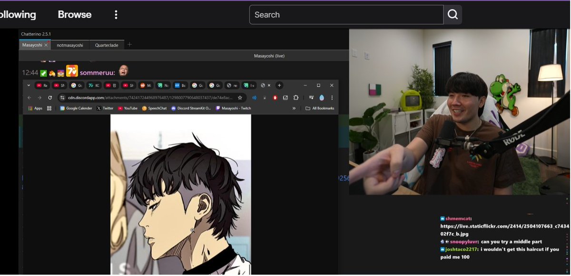Image resolution: width=571 pixels, height=276 pixels.
Task: Focus the Twitch Search input field
Action: [346, 15]
